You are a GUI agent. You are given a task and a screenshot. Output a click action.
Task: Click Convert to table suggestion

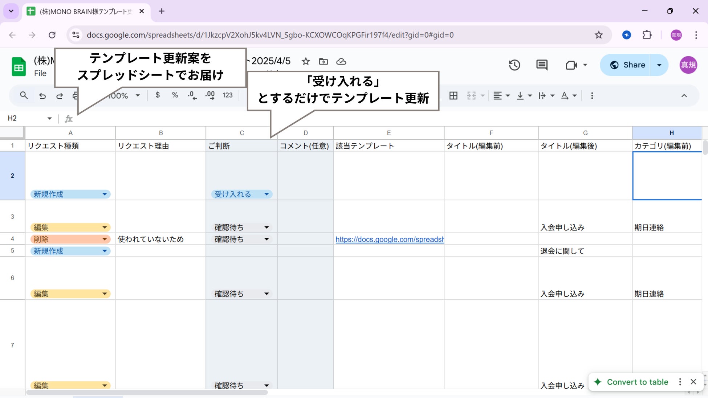point(637,382)
